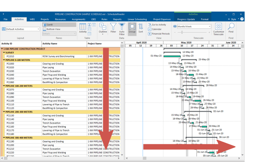Open the Default Activities layout dropdown
The height and width of the screenshot is (162, 253).
[x=38, y=29]
